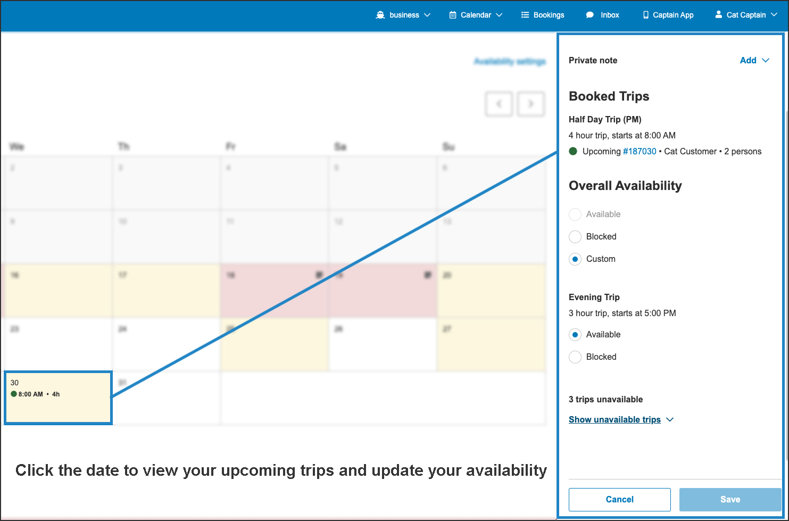
Task: Click the Captain App phone icon
Action: [x=646, y=15]
